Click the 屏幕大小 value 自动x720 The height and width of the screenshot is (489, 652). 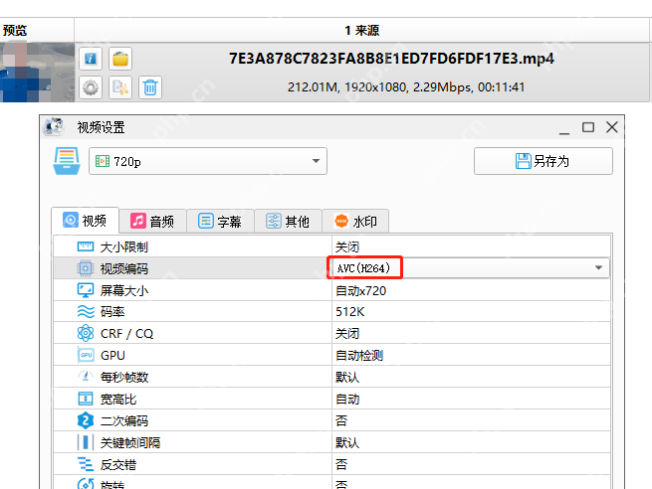pyautogui.click(x=360, y=290)
